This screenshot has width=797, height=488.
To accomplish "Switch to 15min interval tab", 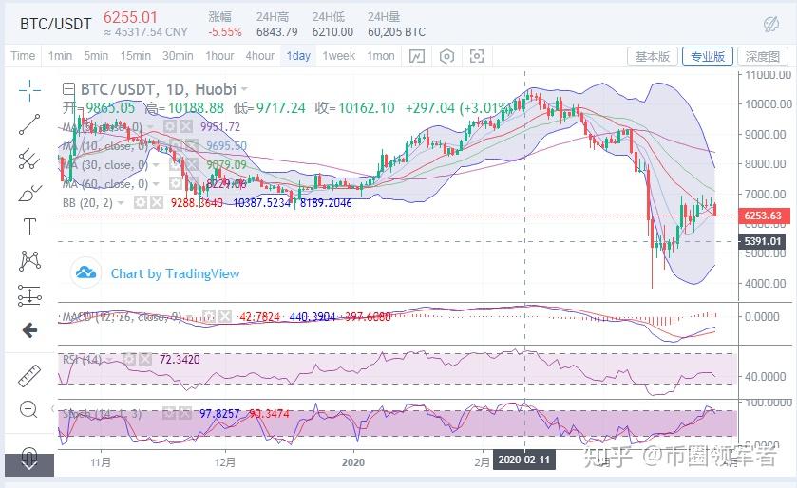I will click(x=135, y=56).
